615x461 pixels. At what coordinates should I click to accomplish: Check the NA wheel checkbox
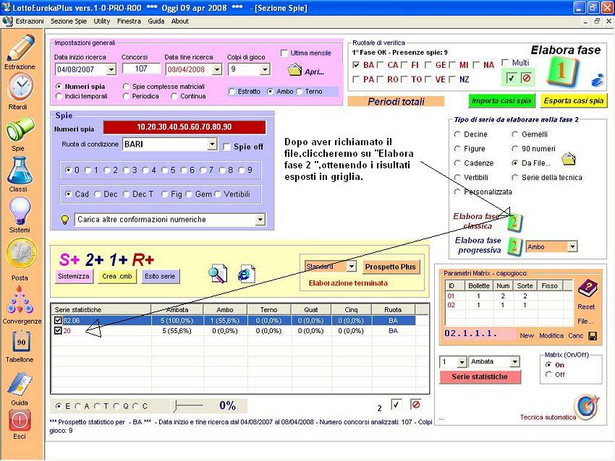point(477,65)
